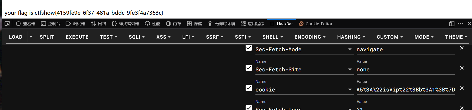This screenshot has height=110, width=472.
Task: Open the Console (控制台) panel
Action: coord(50,24)
